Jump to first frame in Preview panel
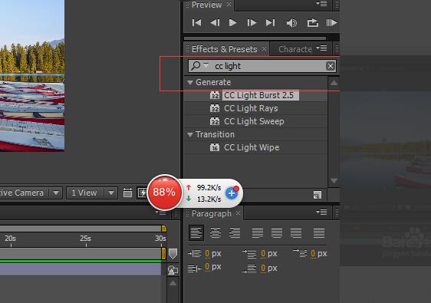 coord(196,22)
